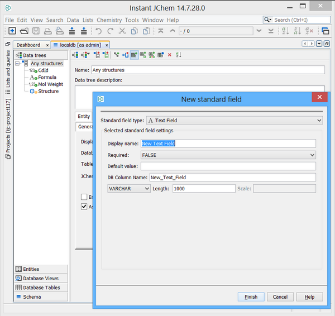
Task: Click the Undo arrow icon
Action: (x=99, y=31)
